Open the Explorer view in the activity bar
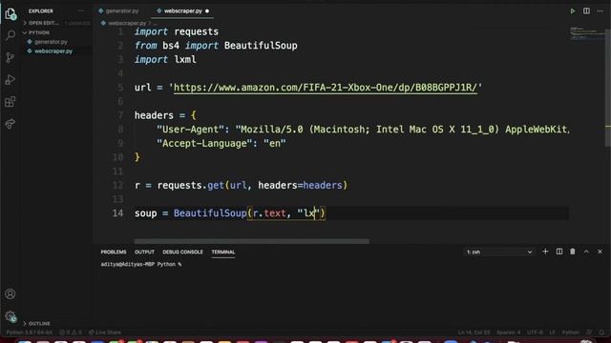611x343 pixels. pyautogui.click(x=11, y=14)
